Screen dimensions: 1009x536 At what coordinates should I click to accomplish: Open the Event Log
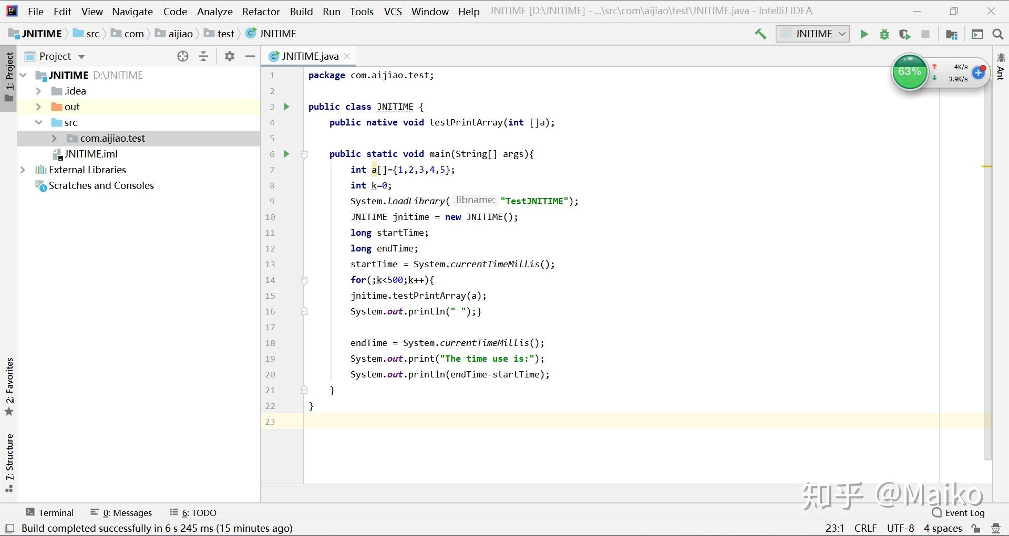pos(959,512)
